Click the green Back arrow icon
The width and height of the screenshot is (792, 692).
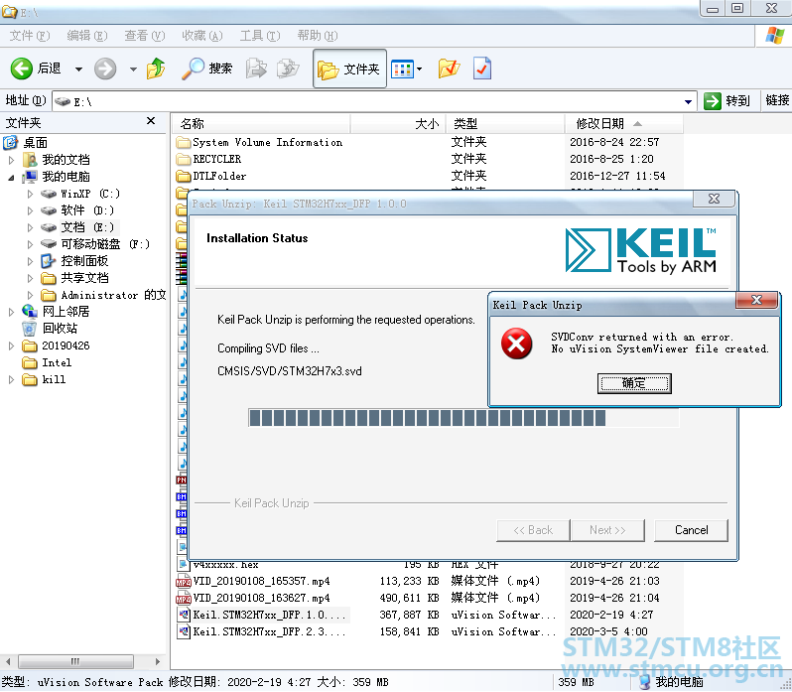click(x=22, y=69)
